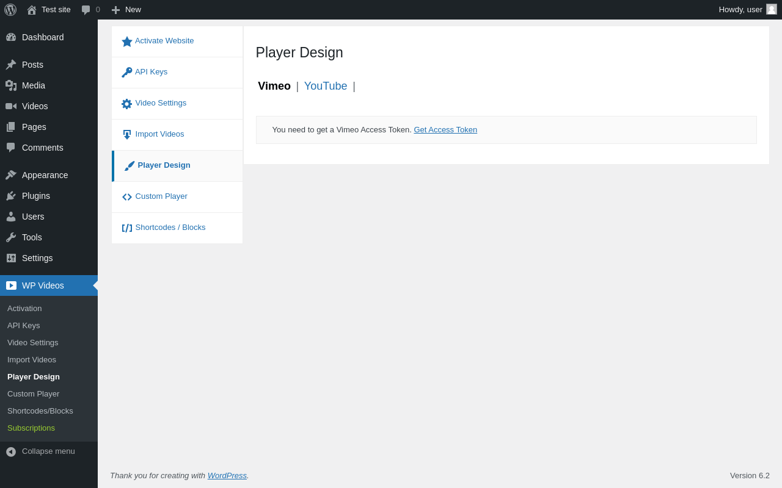This screenshot has width=782, height=488.
Task: Click the WP Videos menu label
Action: pos(43,285)
